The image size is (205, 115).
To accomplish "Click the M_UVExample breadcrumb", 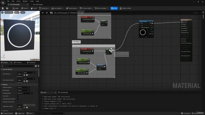I will [61, 13].
